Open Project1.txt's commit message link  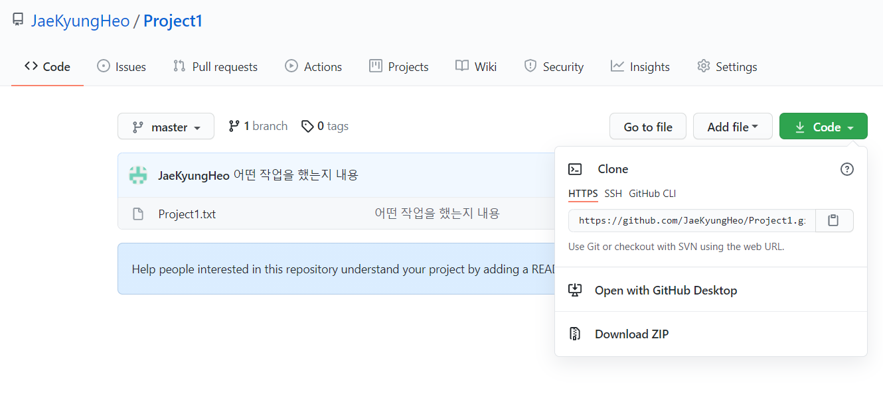pos(437,213)
